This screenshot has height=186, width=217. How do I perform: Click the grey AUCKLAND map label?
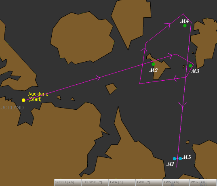click(x=12, y=107)
